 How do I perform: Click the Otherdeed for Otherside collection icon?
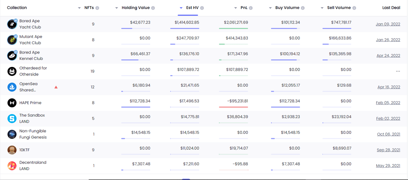(x=12, y=71)
